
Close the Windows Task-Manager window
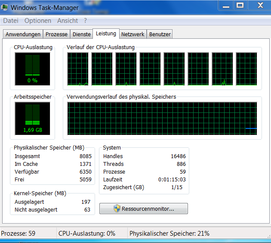tap(259, 5)
